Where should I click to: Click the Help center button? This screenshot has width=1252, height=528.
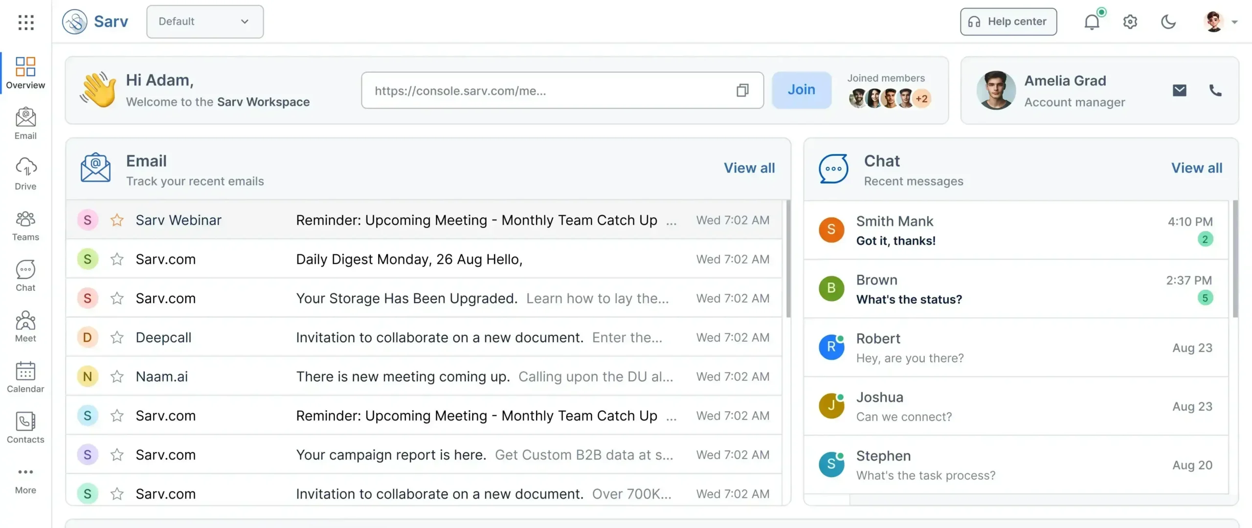[x=1008, y=22]
